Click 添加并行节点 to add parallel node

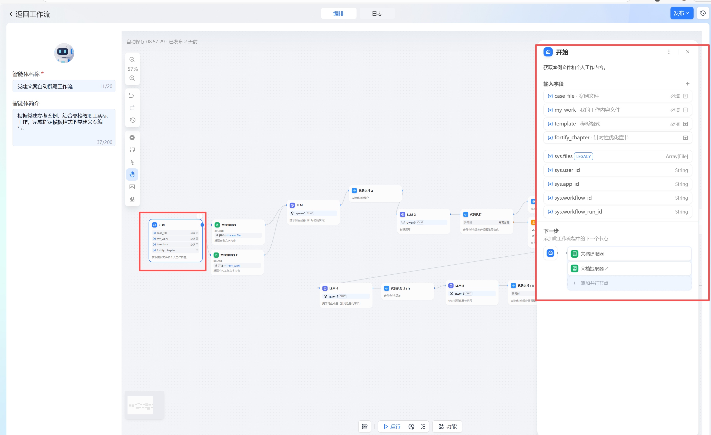pyautogui.click(x=594, y=283)
